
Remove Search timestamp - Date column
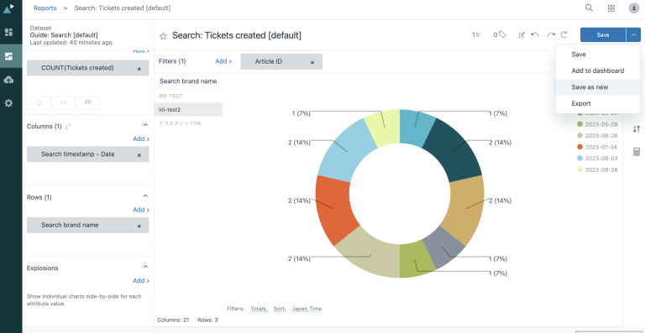click(x=139, y=155)
